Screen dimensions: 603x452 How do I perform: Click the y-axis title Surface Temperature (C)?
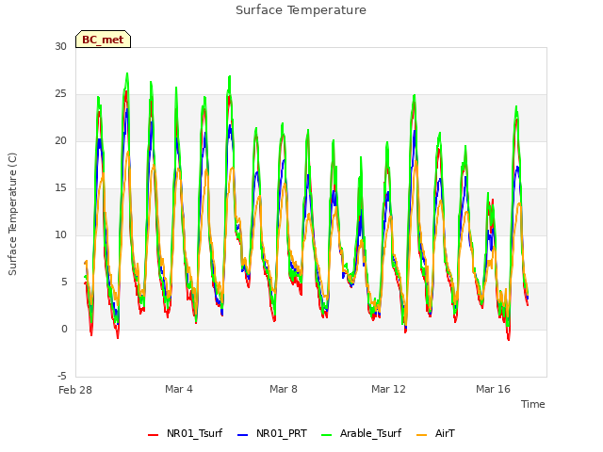pos(12,214)
